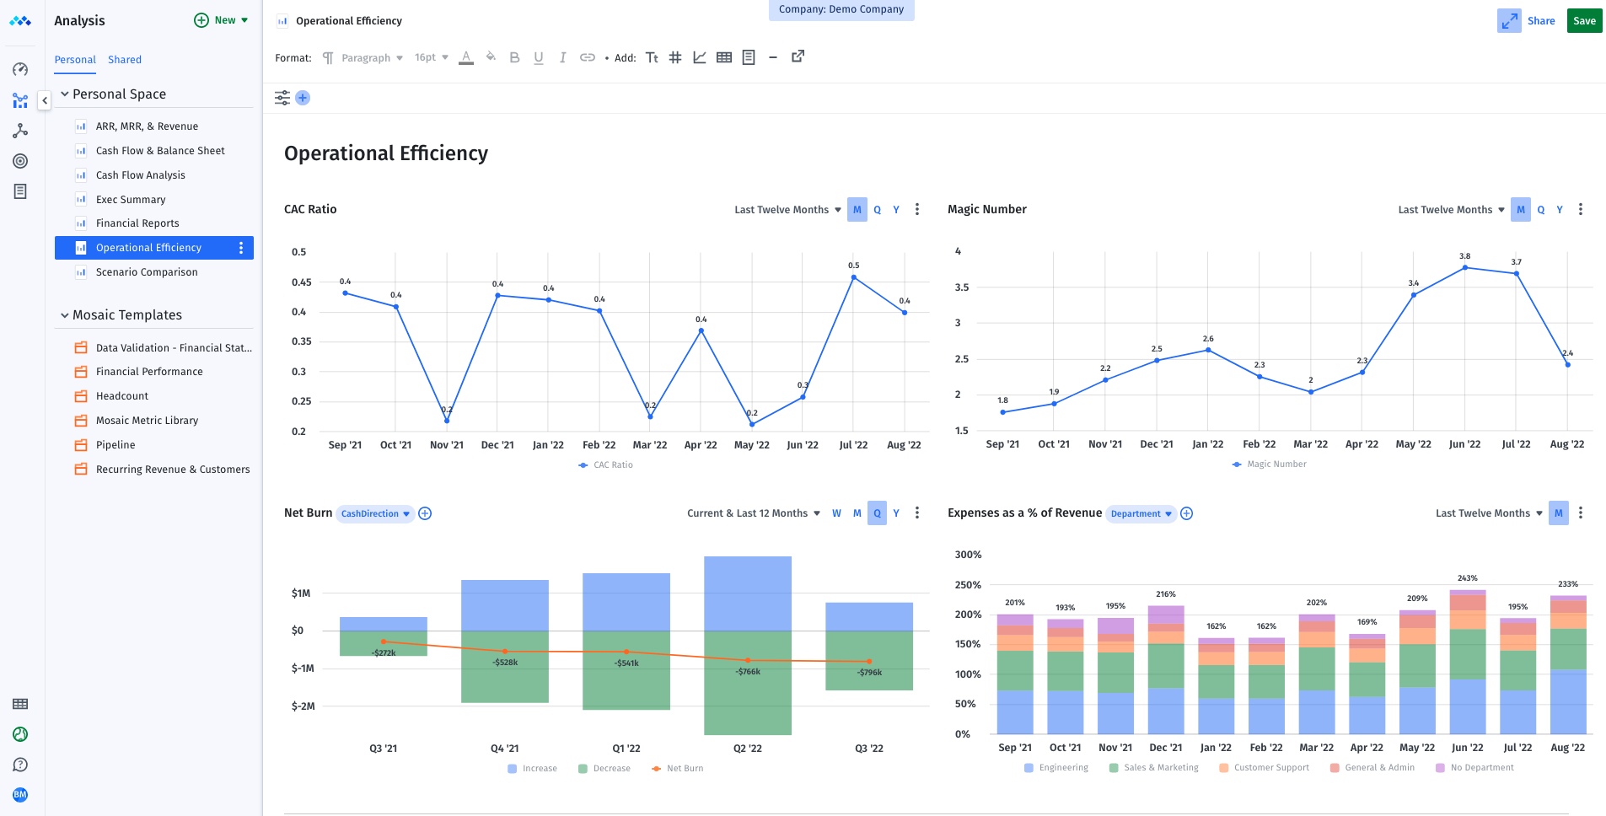Add a dimension filter to the Net Burn chart

[425, 513]
